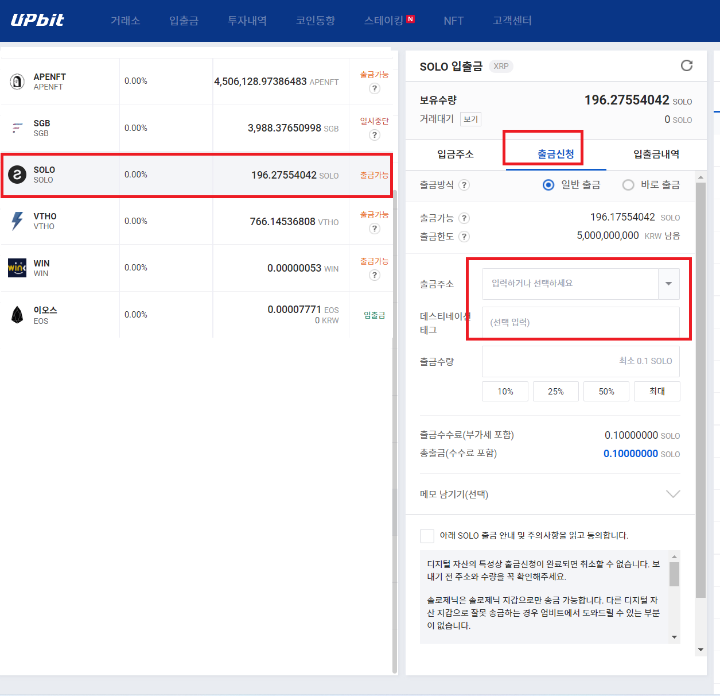Viewport: 720px width, 696px height.
Task: Click into the 출금주소 input field
Action: click(570, 284)
